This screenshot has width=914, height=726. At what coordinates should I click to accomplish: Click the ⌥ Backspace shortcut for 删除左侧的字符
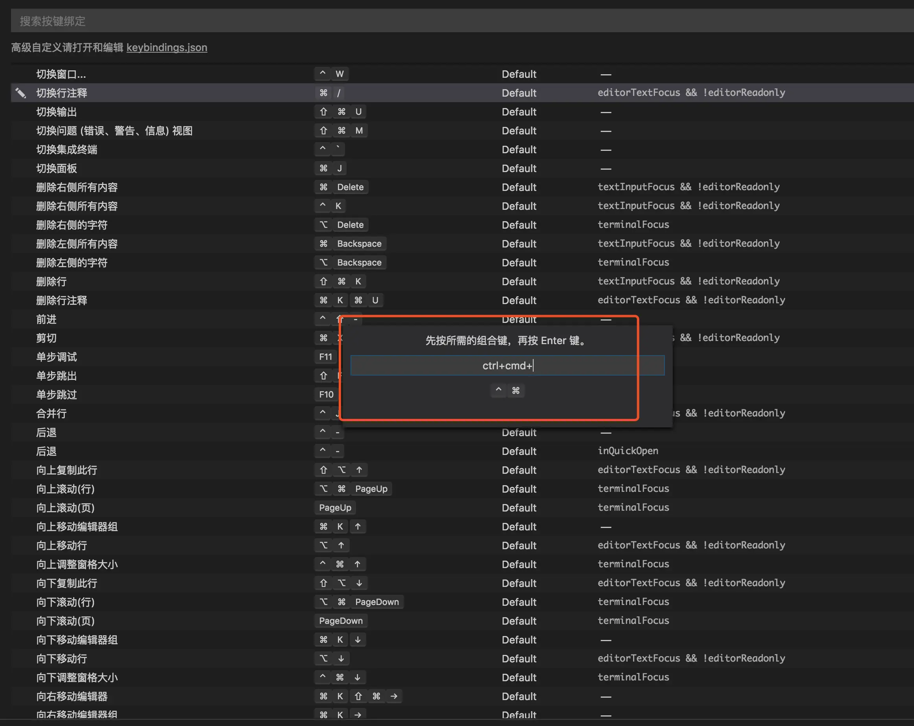point(350,262)
